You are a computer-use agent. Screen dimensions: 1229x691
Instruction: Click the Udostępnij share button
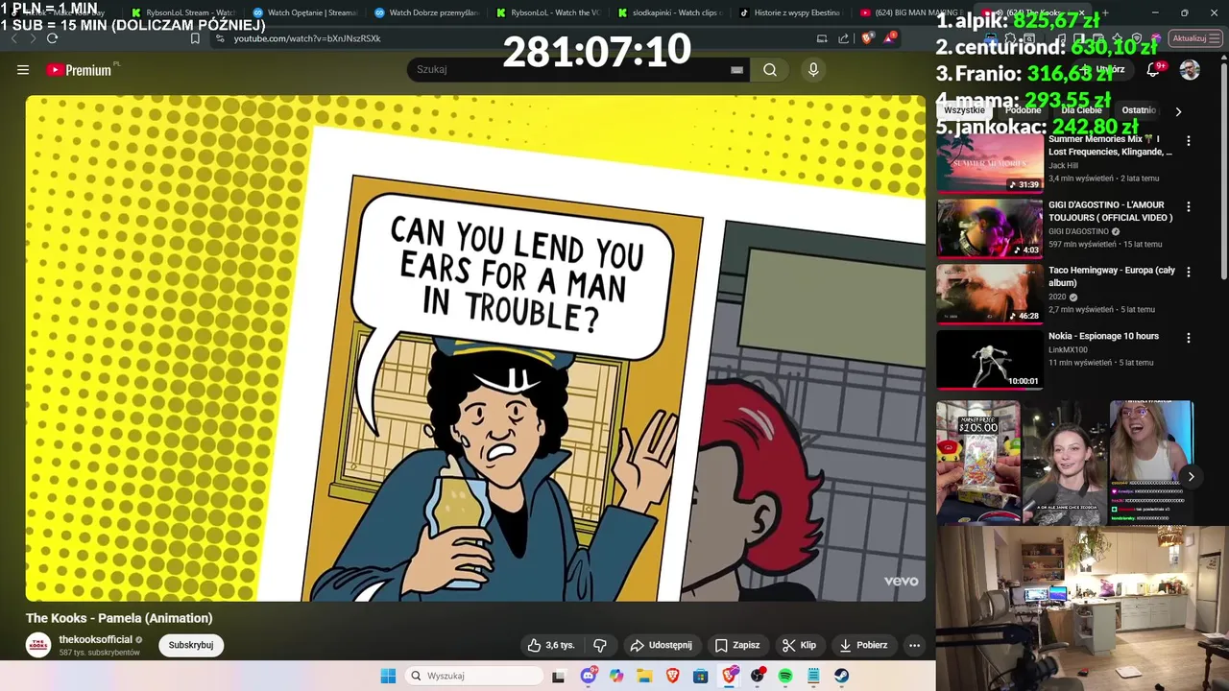pos(661,645)
